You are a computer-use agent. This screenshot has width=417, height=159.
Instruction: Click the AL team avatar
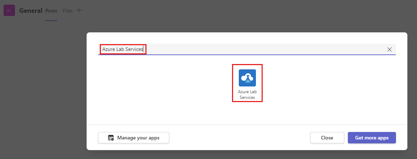[x=9, y=11]
